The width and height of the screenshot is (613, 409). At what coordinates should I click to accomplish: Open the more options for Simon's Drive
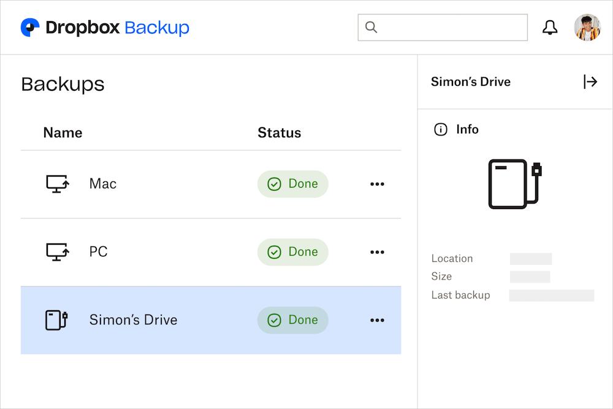(377, 320)
